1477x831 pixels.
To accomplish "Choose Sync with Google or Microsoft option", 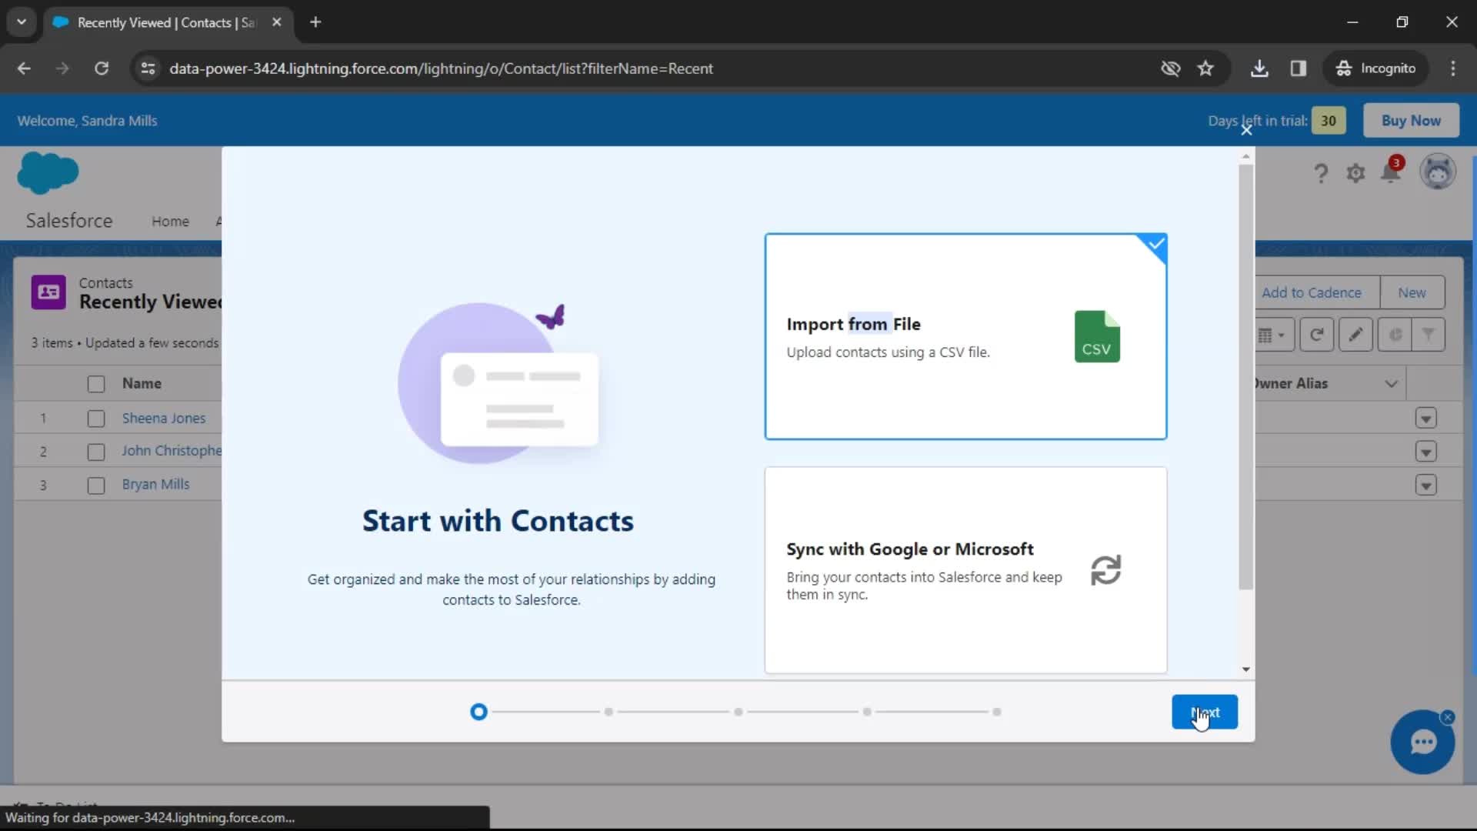I will 965,570.
